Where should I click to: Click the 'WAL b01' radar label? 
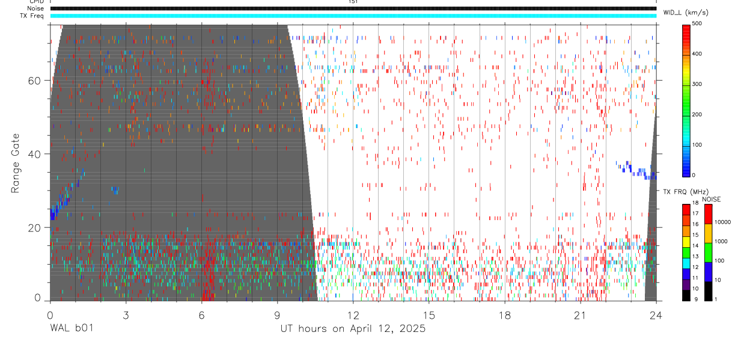[72, 329]
